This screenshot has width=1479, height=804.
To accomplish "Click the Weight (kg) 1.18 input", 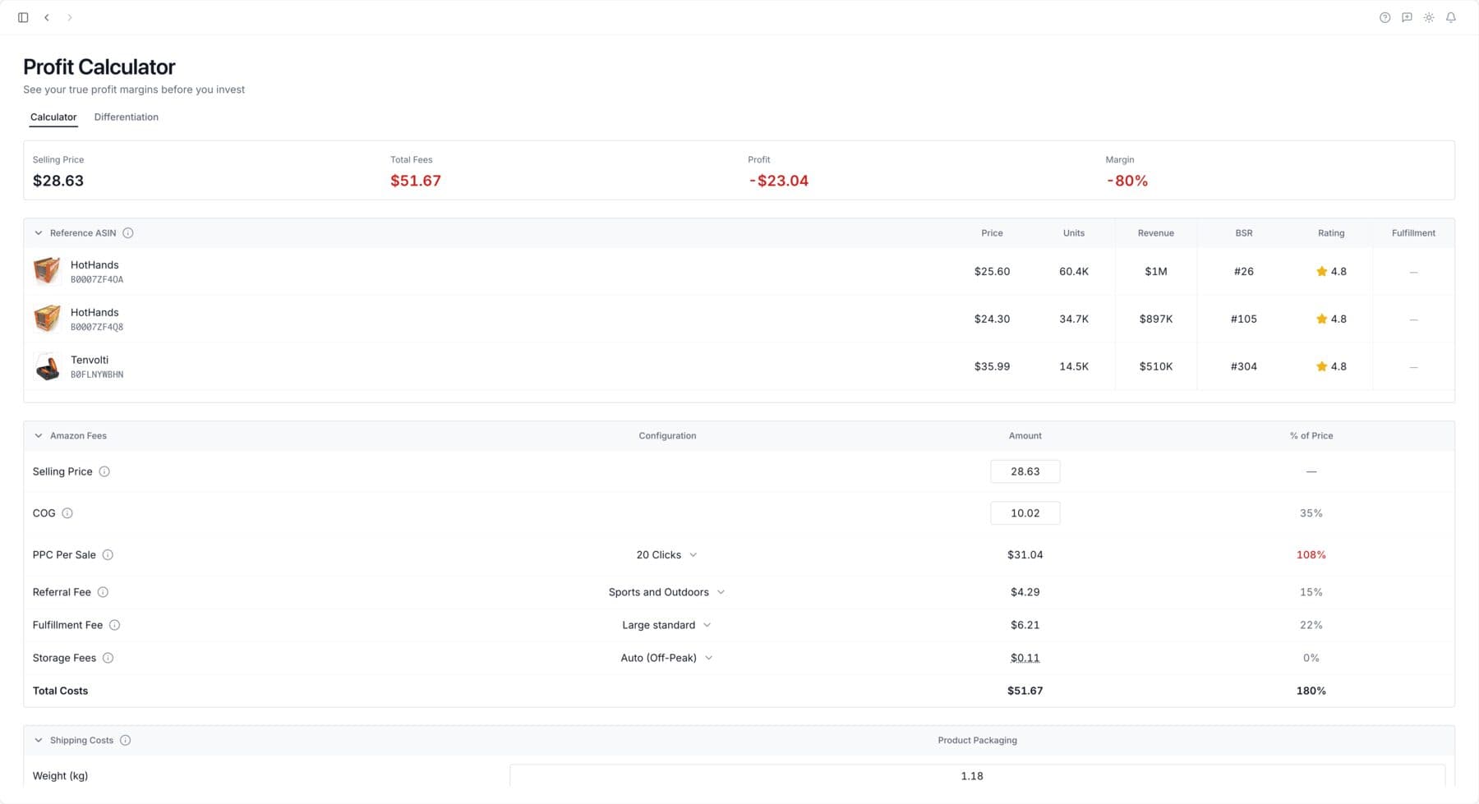I will pos(977,776).
